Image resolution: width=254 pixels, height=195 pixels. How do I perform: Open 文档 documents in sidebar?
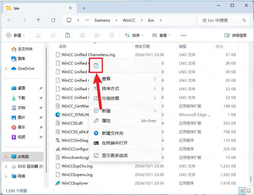18,108
